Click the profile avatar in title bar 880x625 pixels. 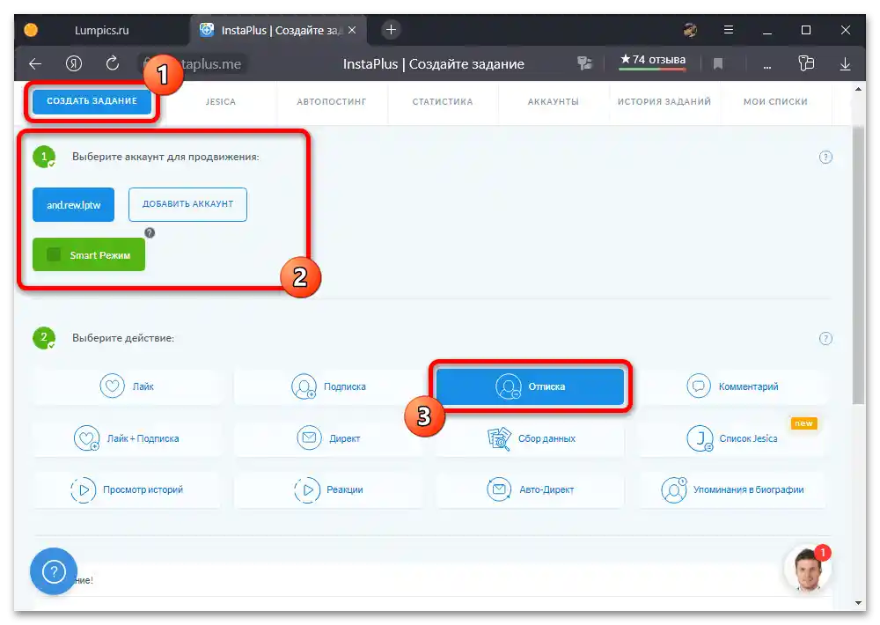point(690,30)
